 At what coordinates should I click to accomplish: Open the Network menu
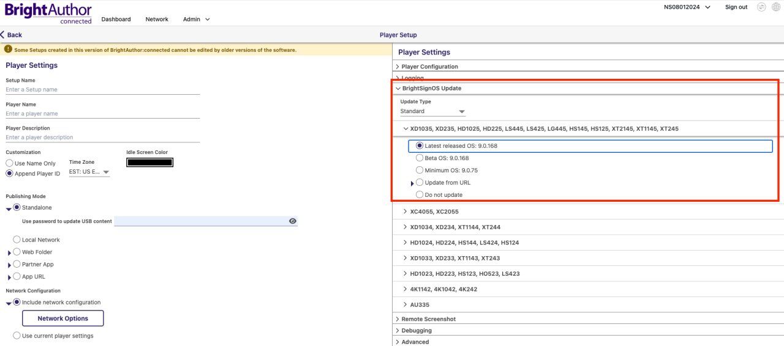coord(157,19)
